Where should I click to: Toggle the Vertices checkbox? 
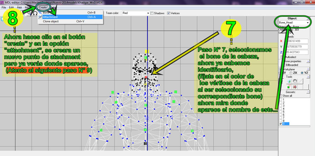tap(168, 13)
